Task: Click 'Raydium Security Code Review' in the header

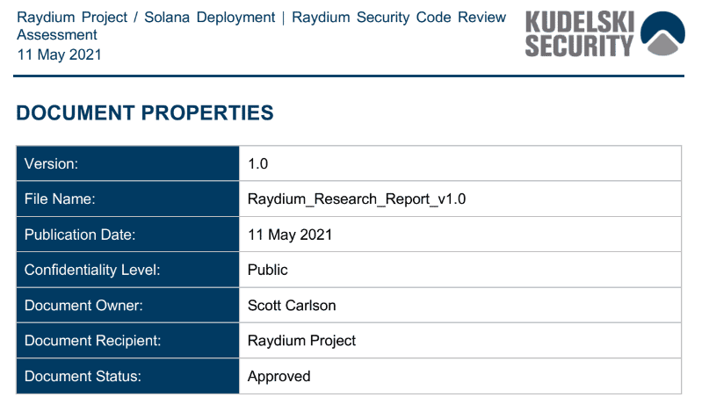Action: (x=399, y=18)
